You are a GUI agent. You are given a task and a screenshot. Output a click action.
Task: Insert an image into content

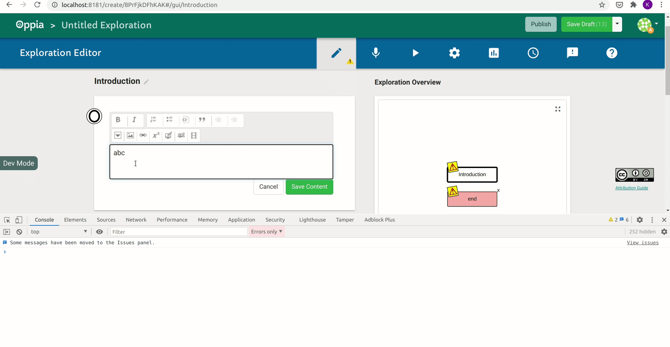point(130,136)
